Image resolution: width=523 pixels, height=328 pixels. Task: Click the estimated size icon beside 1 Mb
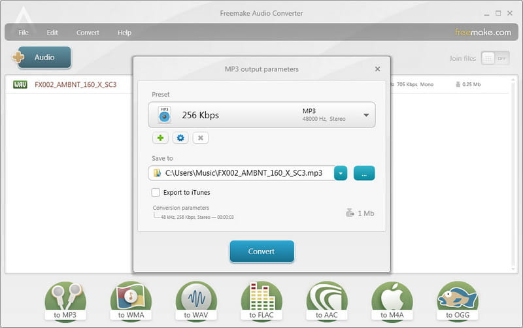(350, 212)
